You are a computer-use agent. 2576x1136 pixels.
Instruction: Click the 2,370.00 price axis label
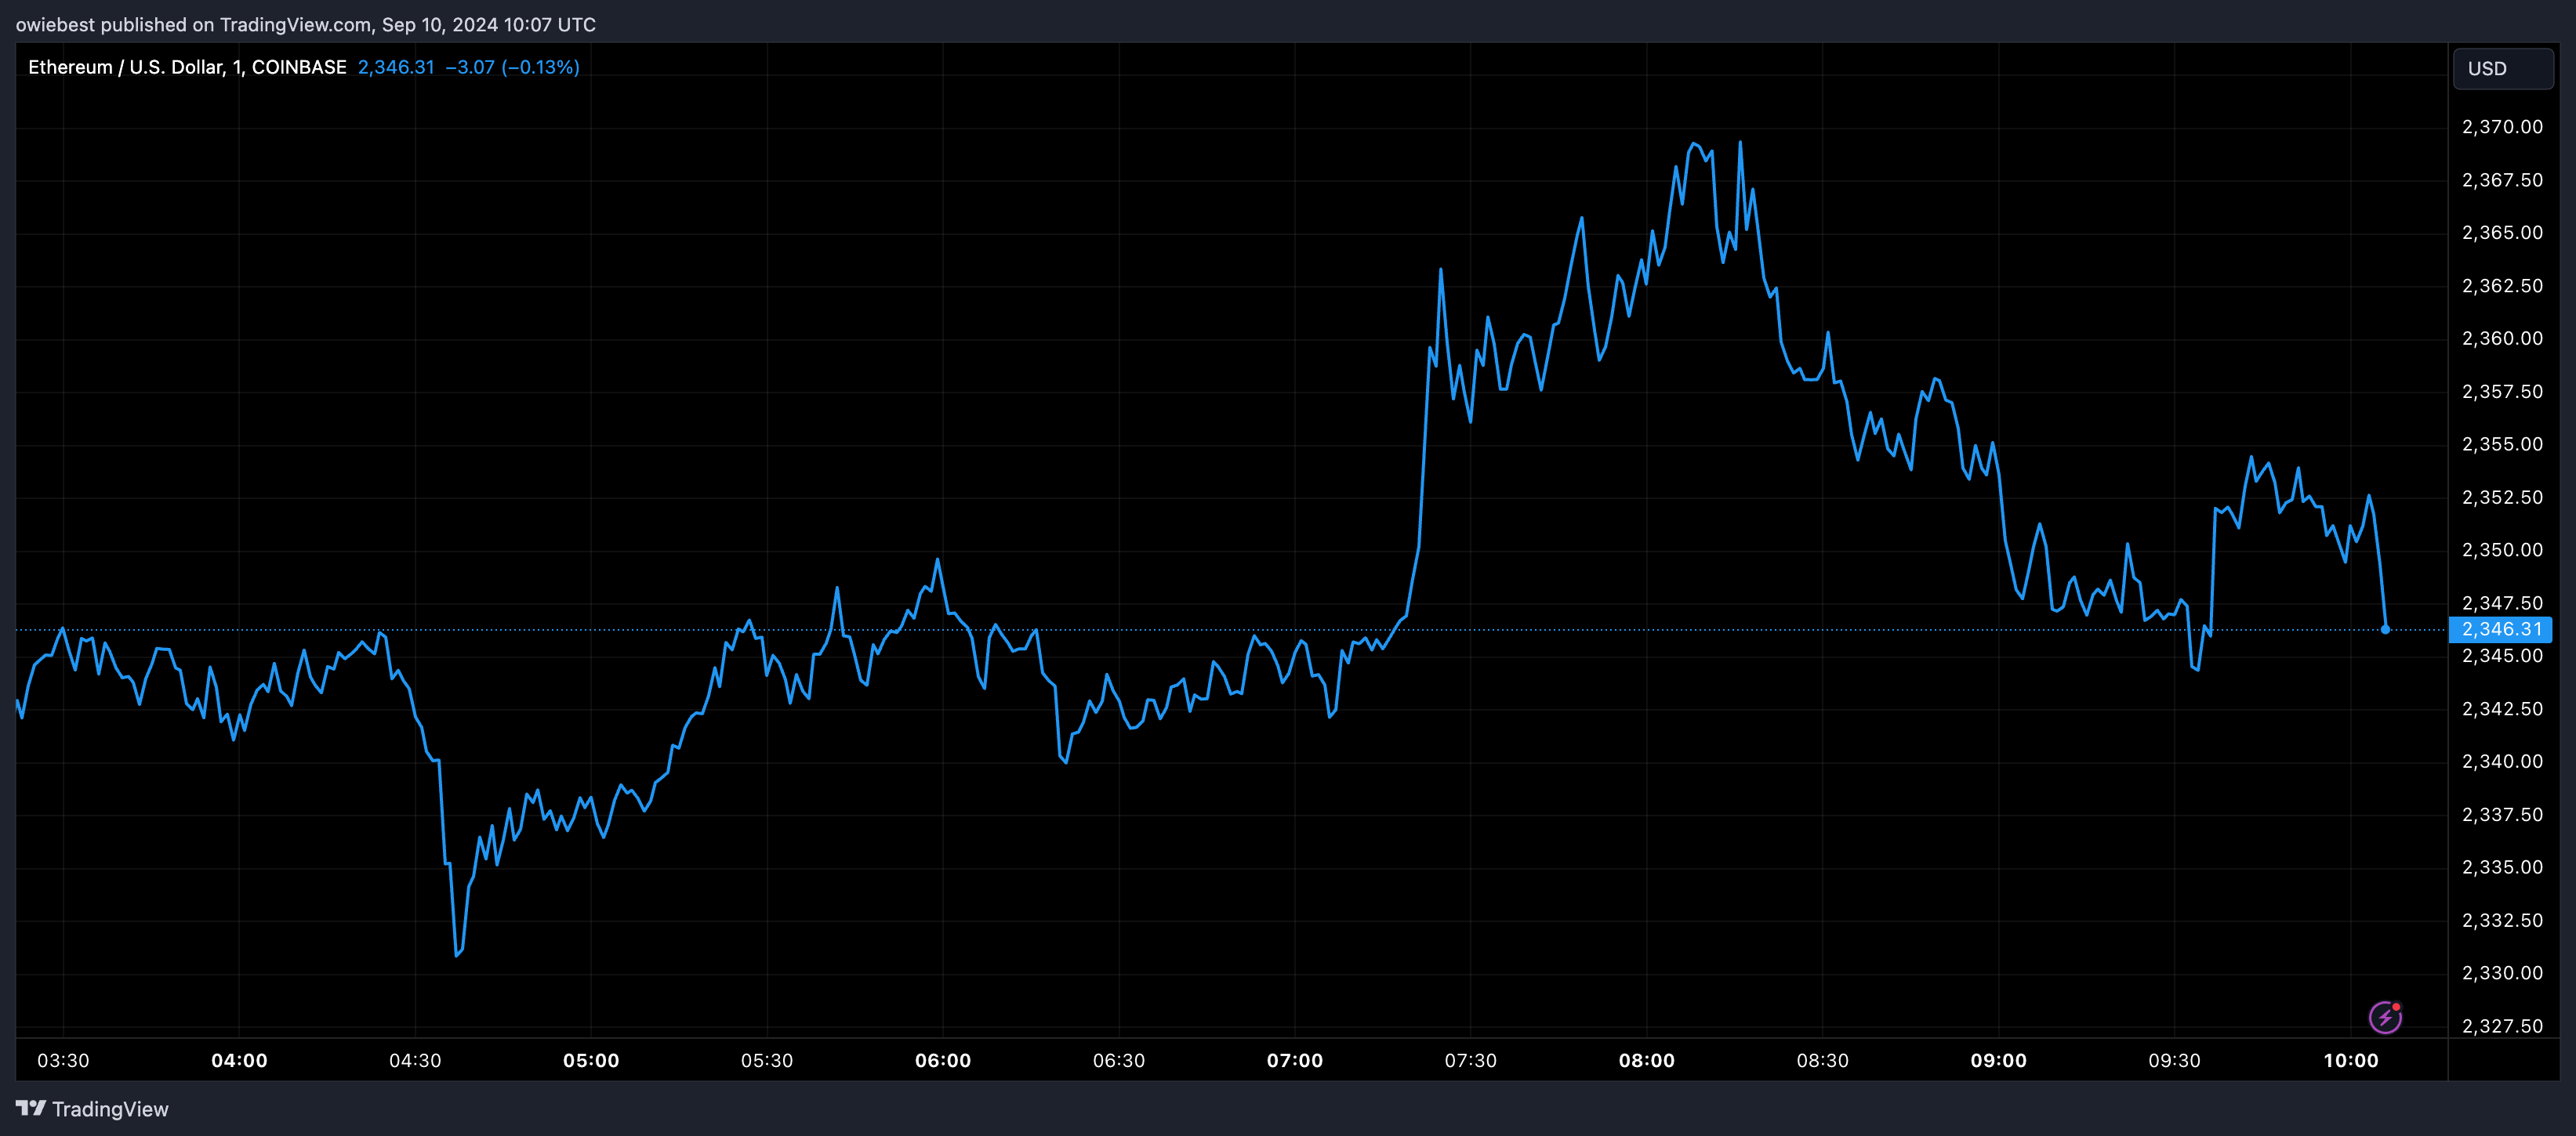pos(2502,127)
